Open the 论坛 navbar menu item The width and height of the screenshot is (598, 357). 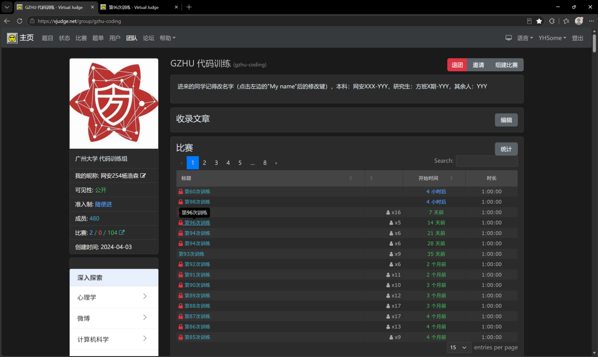(149, 38)
